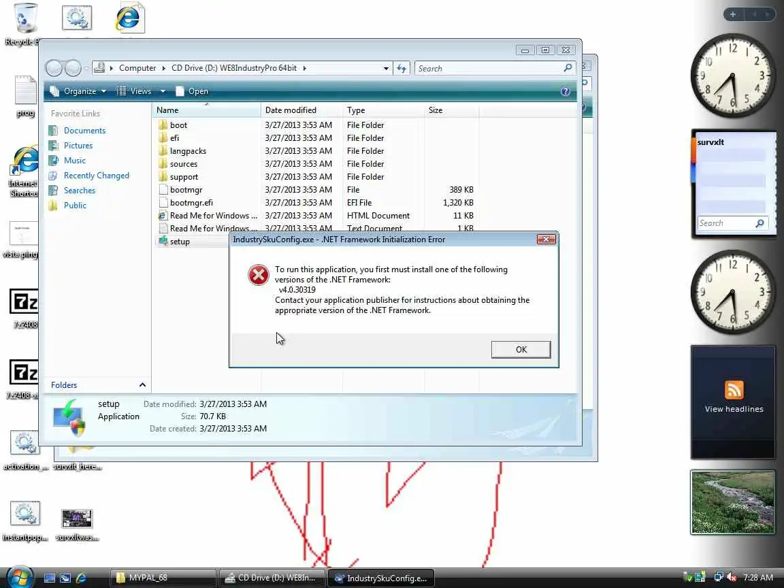Sort by the Type column header

(383, 110)
